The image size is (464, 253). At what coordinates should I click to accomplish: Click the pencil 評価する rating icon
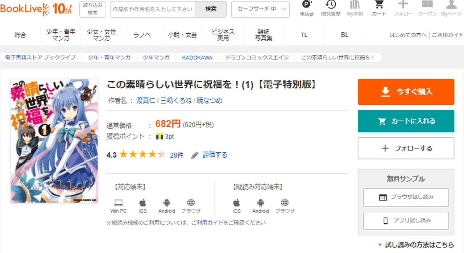point(195,155)
